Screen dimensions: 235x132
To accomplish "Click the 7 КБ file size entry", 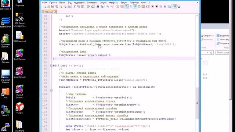I will [205, 78].
